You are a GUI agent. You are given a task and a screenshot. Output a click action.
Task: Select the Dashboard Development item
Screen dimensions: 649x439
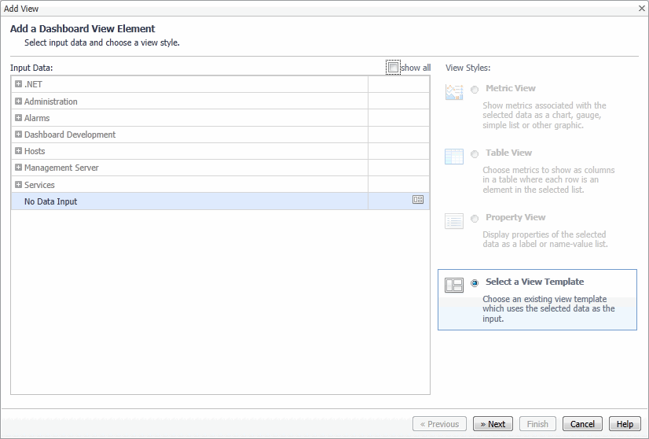coord(70,135)
